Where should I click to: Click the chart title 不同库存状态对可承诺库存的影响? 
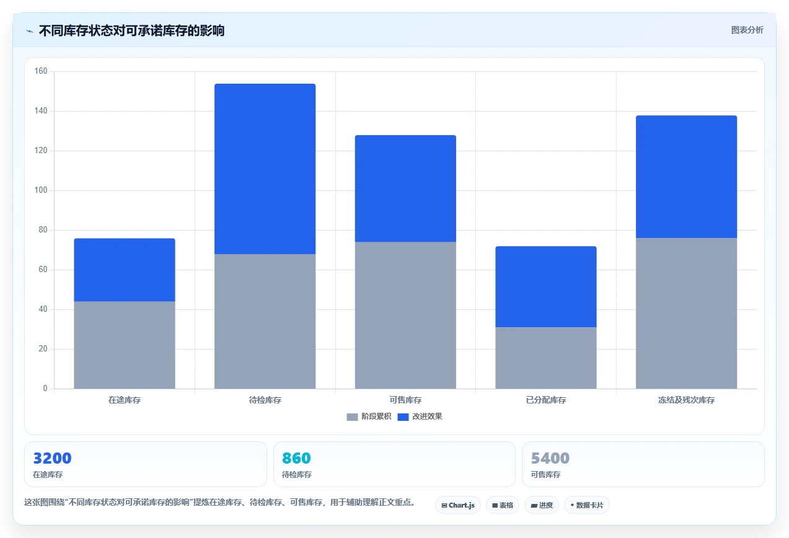point(131,30)
